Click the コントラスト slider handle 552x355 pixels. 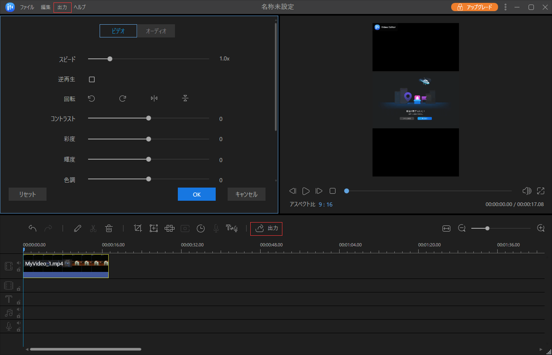[149, 118]
